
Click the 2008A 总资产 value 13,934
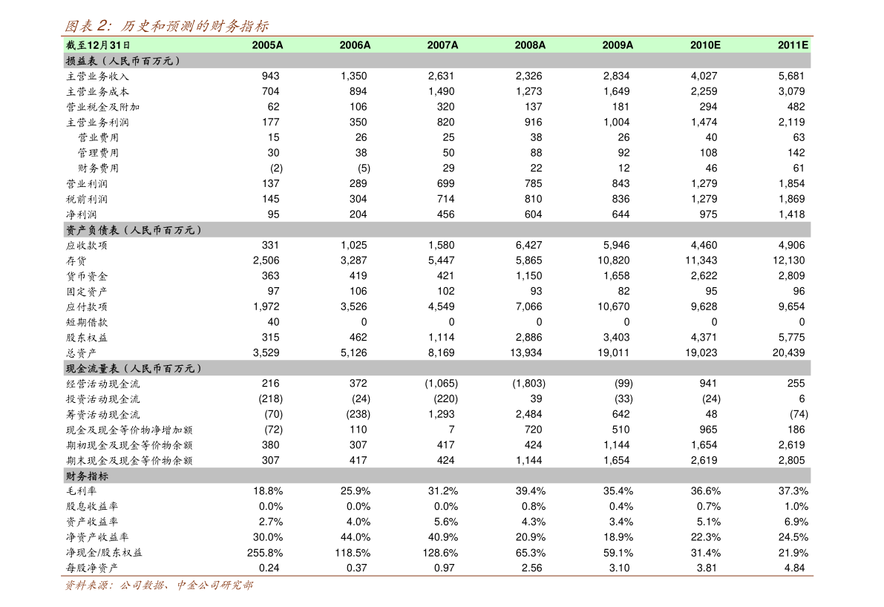(x=526, y=352)
